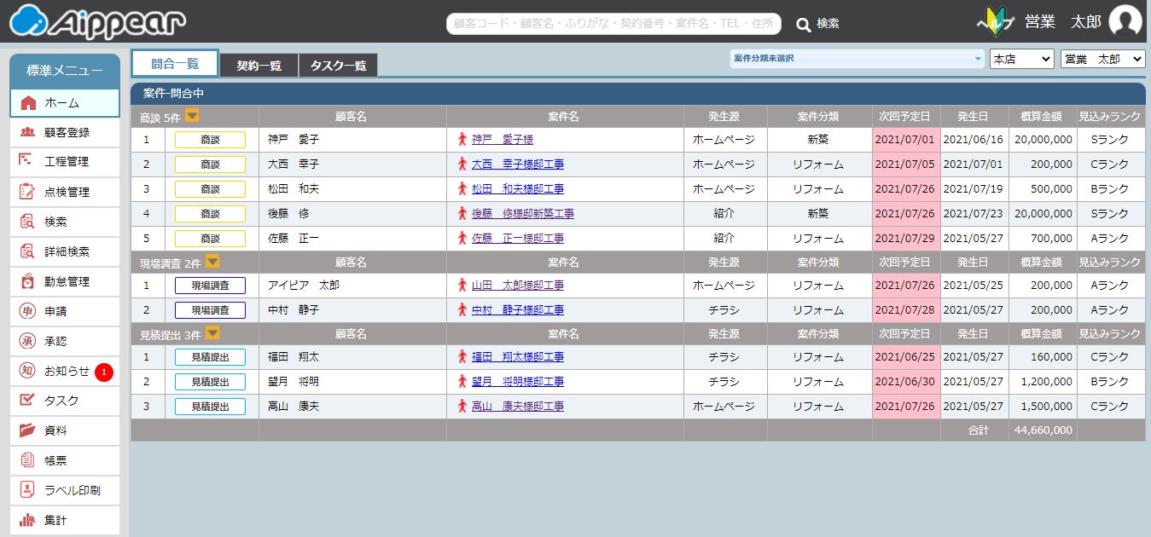Image resolution: width=1151 pixels, height=537 pixels.
Task: Collapse the 見積提出 3件 group arrow
Action: [212, 333]
